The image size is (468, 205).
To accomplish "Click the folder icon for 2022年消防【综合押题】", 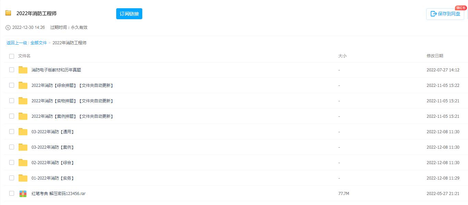I will 23,86.
